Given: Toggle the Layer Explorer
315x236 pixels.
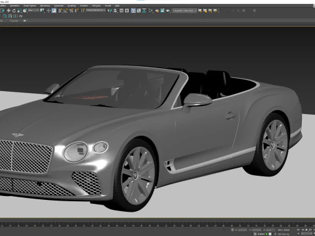Looking at the screenshot, I should pyautogui.click(x=127, y=10).
